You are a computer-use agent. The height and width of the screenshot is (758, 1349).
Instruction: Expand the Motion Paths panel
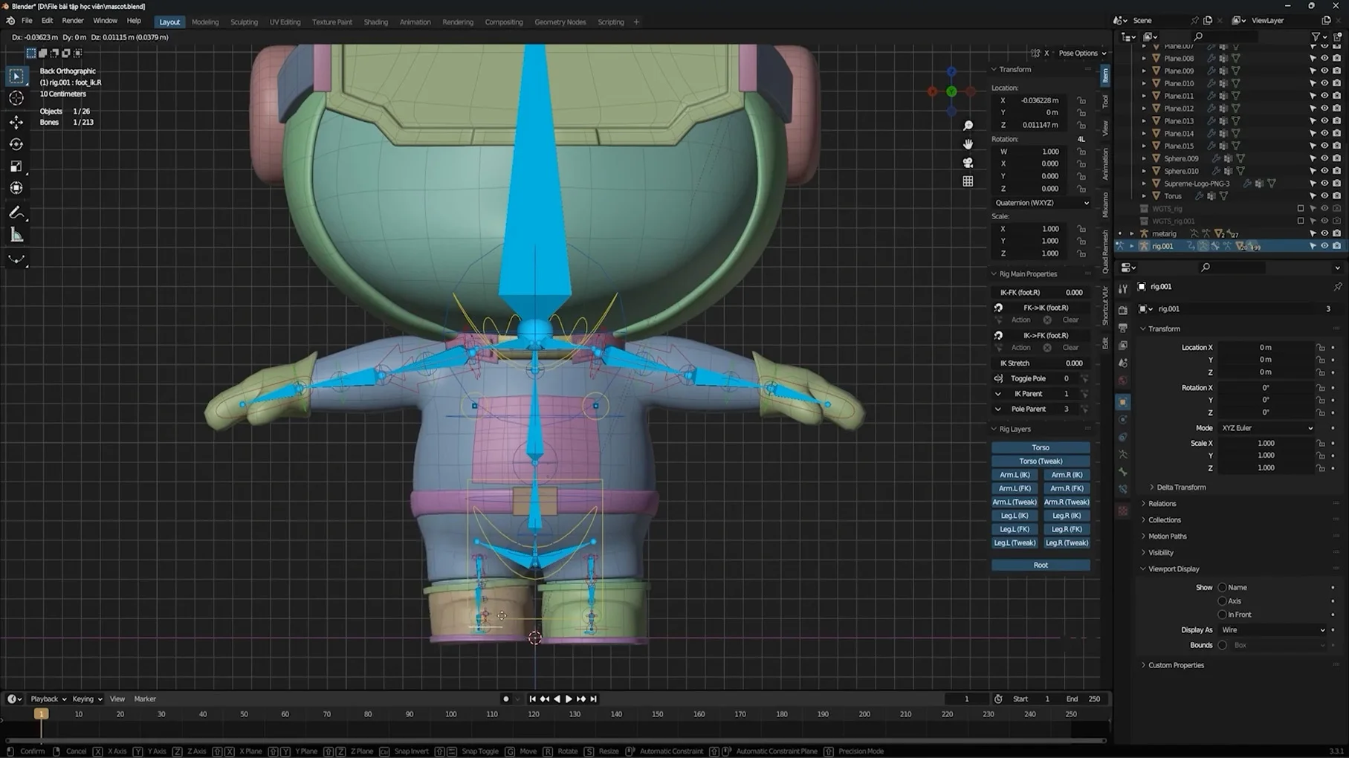pyautogui.click(x=1167, y=537)
